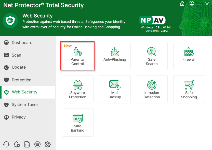Launch Safe Search feature

[x=152, y=56]
